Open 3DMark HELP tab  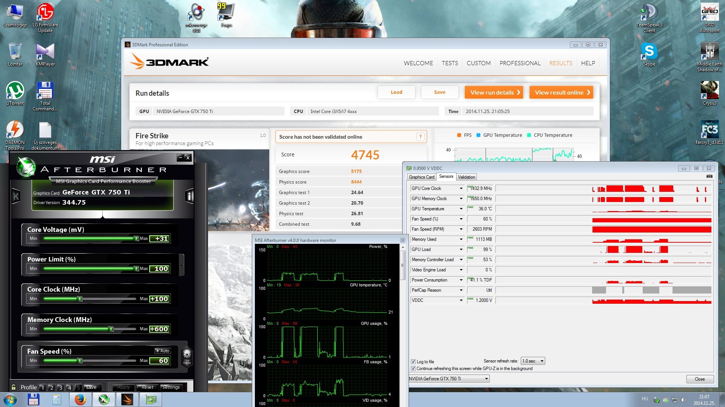pyautogui.click(x=588, y=63)
